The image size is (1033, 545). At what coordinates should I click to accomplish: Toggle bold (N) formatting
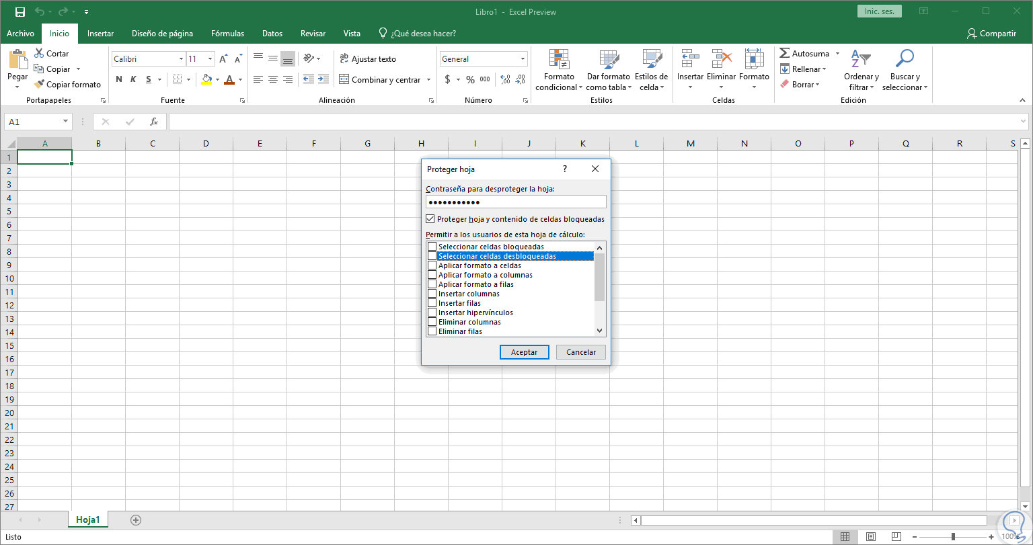click(119, 79)
